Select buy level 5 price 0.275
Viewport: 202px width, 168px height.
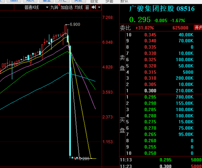(x=150, y=122)
